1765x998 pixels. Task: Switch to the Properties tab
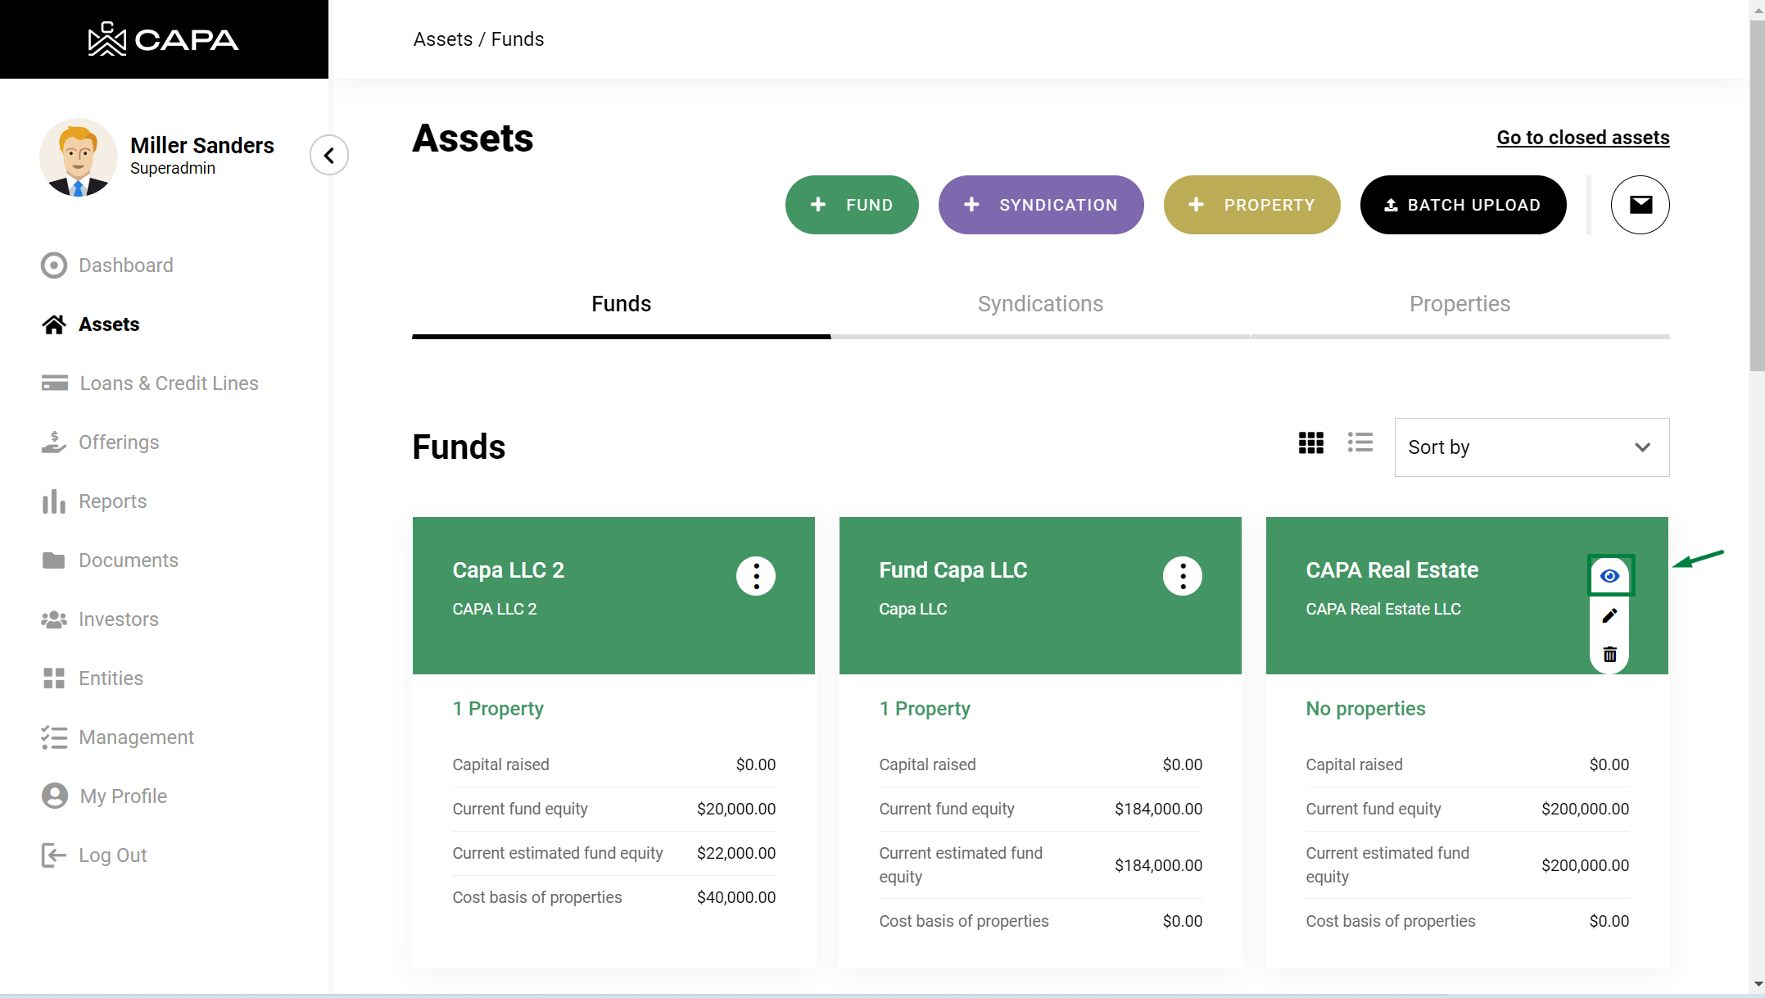click(1459, 304)
